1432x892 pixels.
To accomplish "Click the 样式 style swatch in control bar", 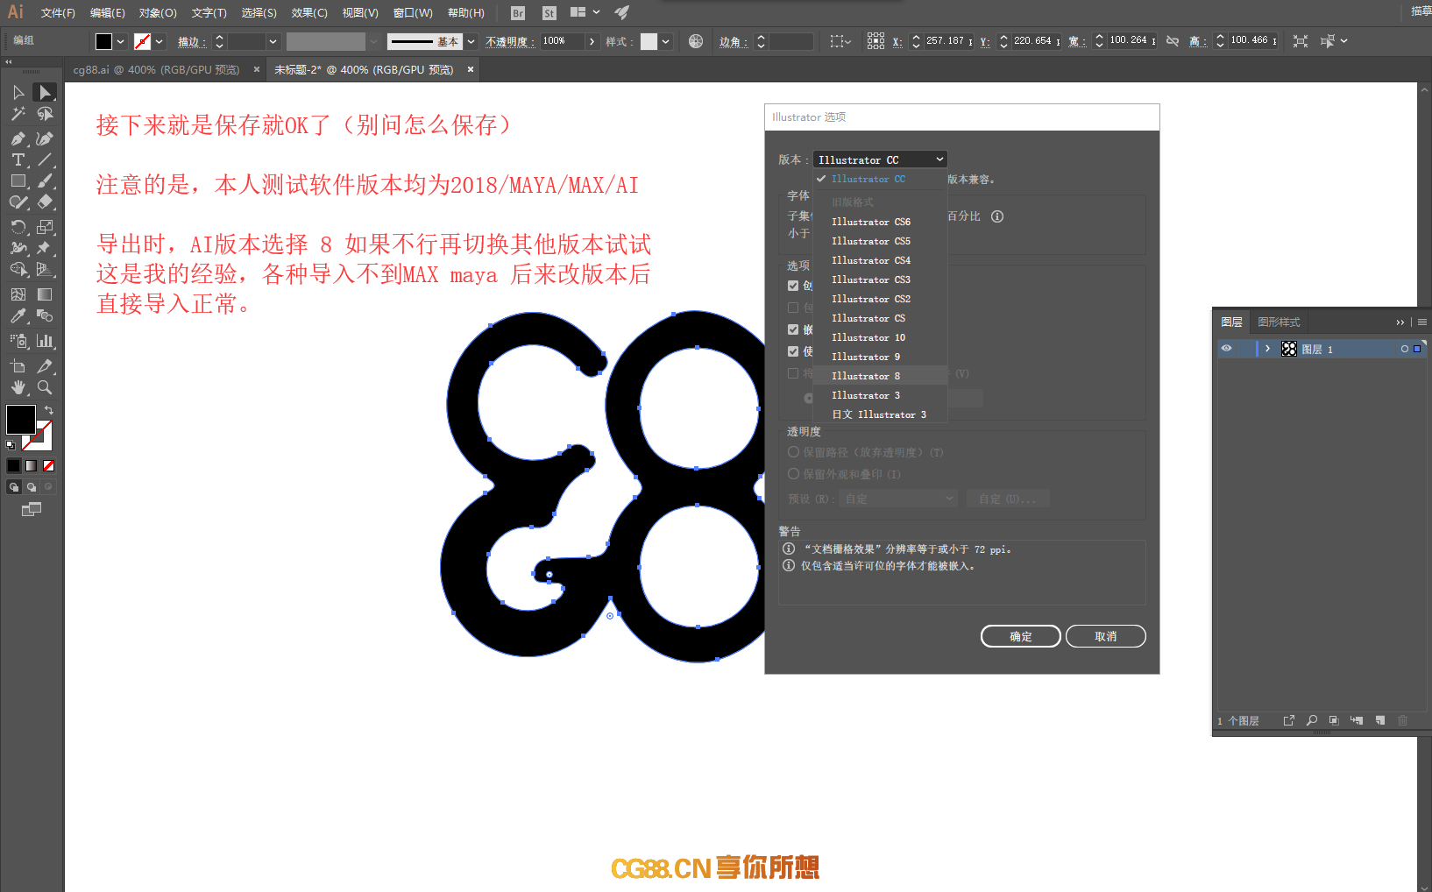I will (x=649, y=41).
